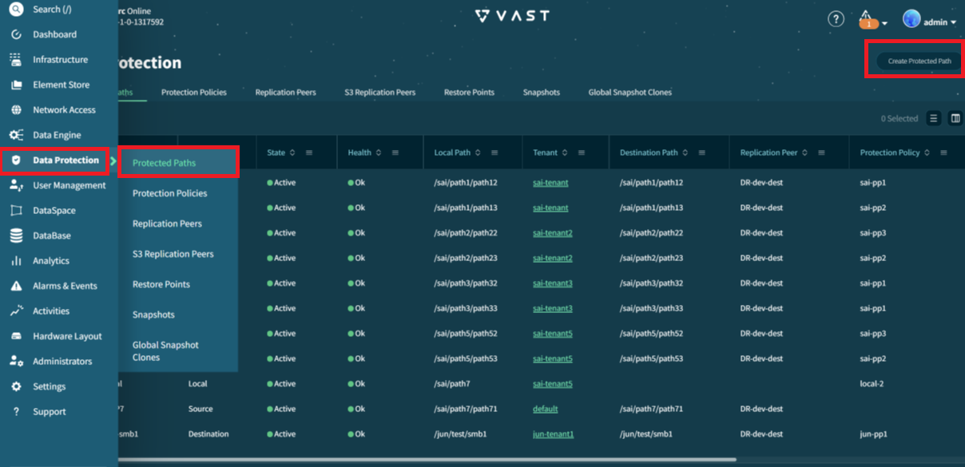Open Element Store in the sidebar
This screenshot has height=467, width=965.
coord(61,85)
